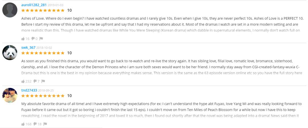Image resolution: width=308 pixels, height=128 pixels.
Task: Report the review written by swk_367
Action: [43, 81]
